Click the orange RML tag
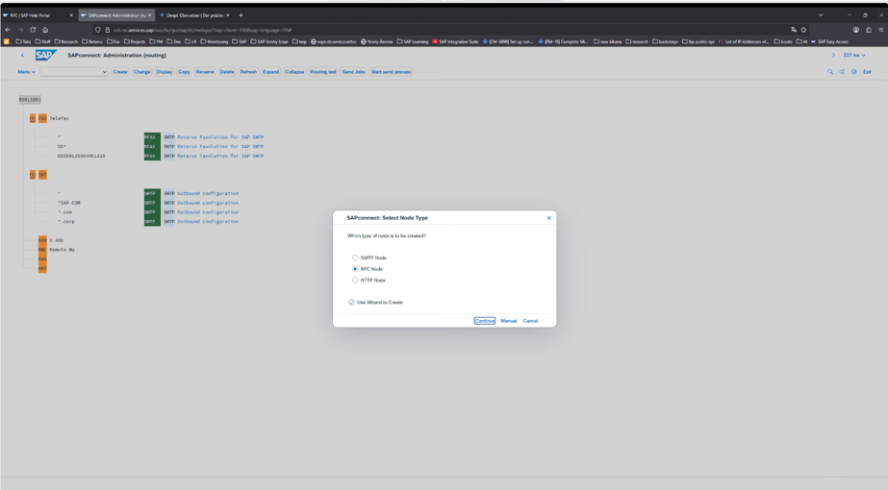 click(x=42, y=250)
